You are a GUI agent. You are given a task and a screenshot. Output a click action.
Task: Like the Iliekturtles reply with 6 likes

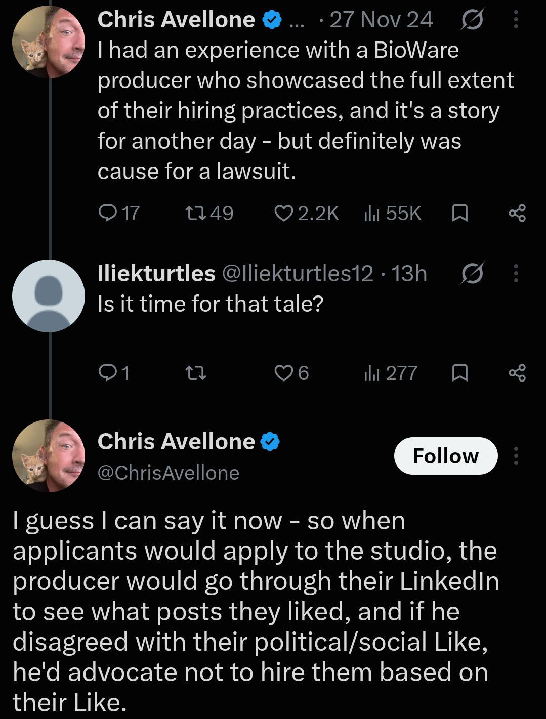click(x=291, y=373)
